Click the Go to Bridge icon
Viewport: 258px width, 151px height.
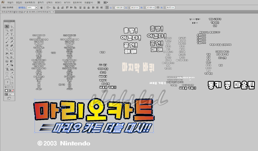click(x=99, y=2)
